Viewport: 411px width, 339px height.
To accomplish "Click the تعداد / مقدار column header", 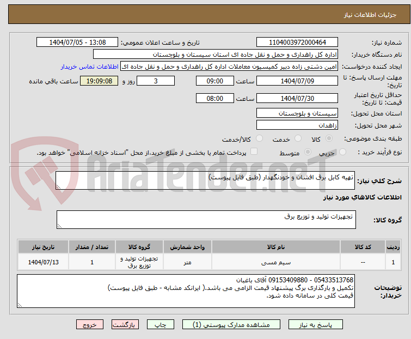I will (x=92, y=247).
